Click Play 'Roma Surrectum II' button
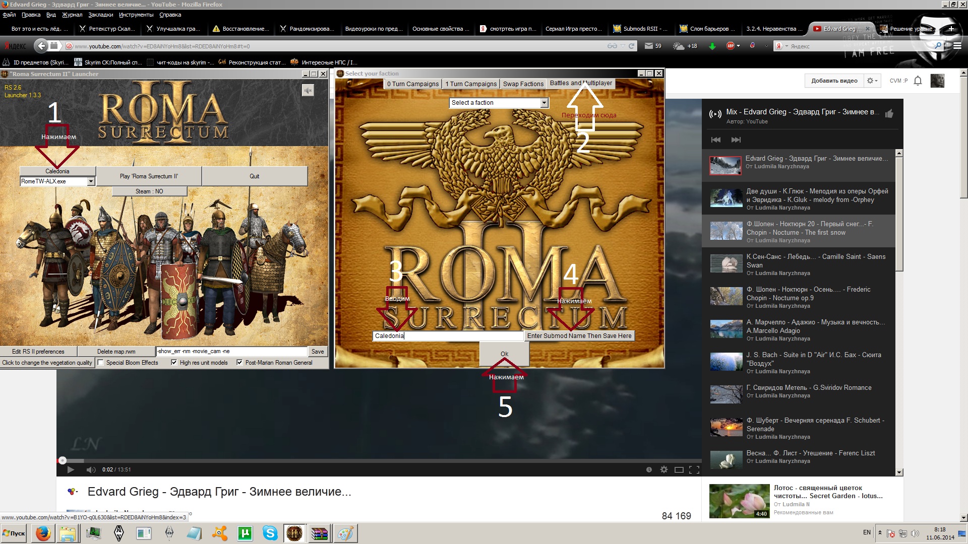Screen dimensions: 968x544 click(149, 176)
